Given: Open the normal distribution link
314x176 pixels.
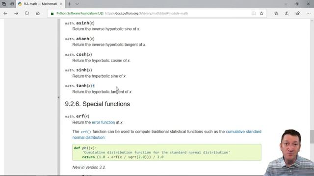Looking at the screenshot, I should click(88, 137).
